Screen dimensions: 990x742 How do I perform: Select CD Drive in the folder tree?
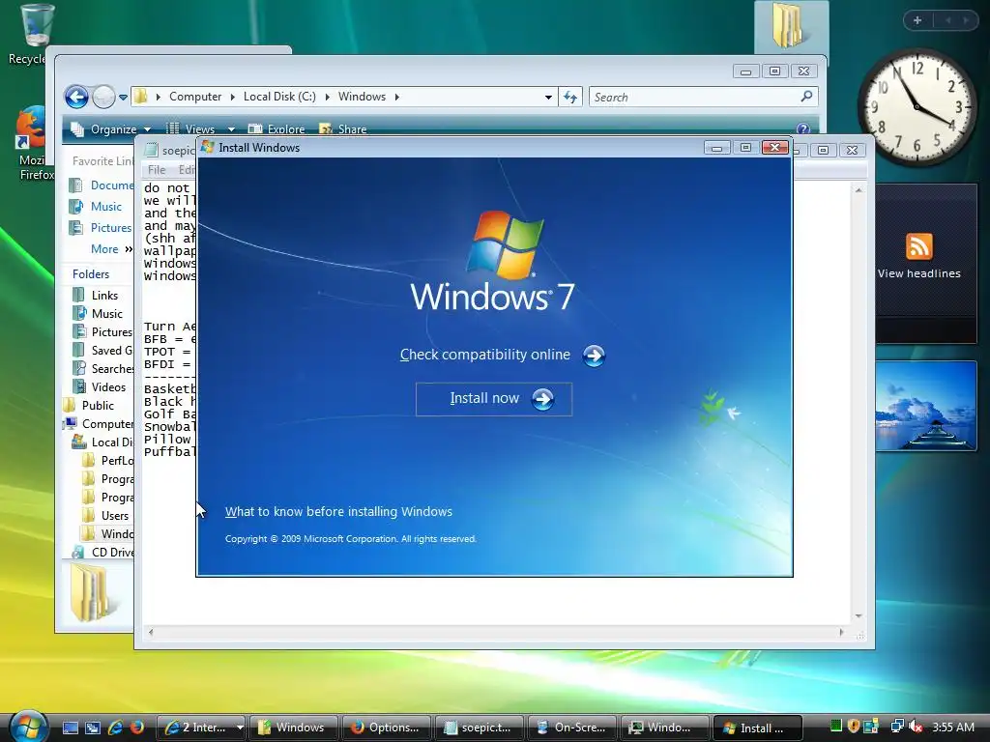click(102, 552)
